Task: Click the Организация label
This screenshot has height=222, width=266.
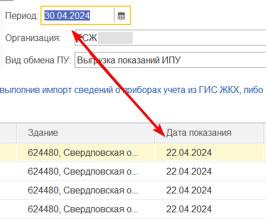Action: [x=33, y=38]
